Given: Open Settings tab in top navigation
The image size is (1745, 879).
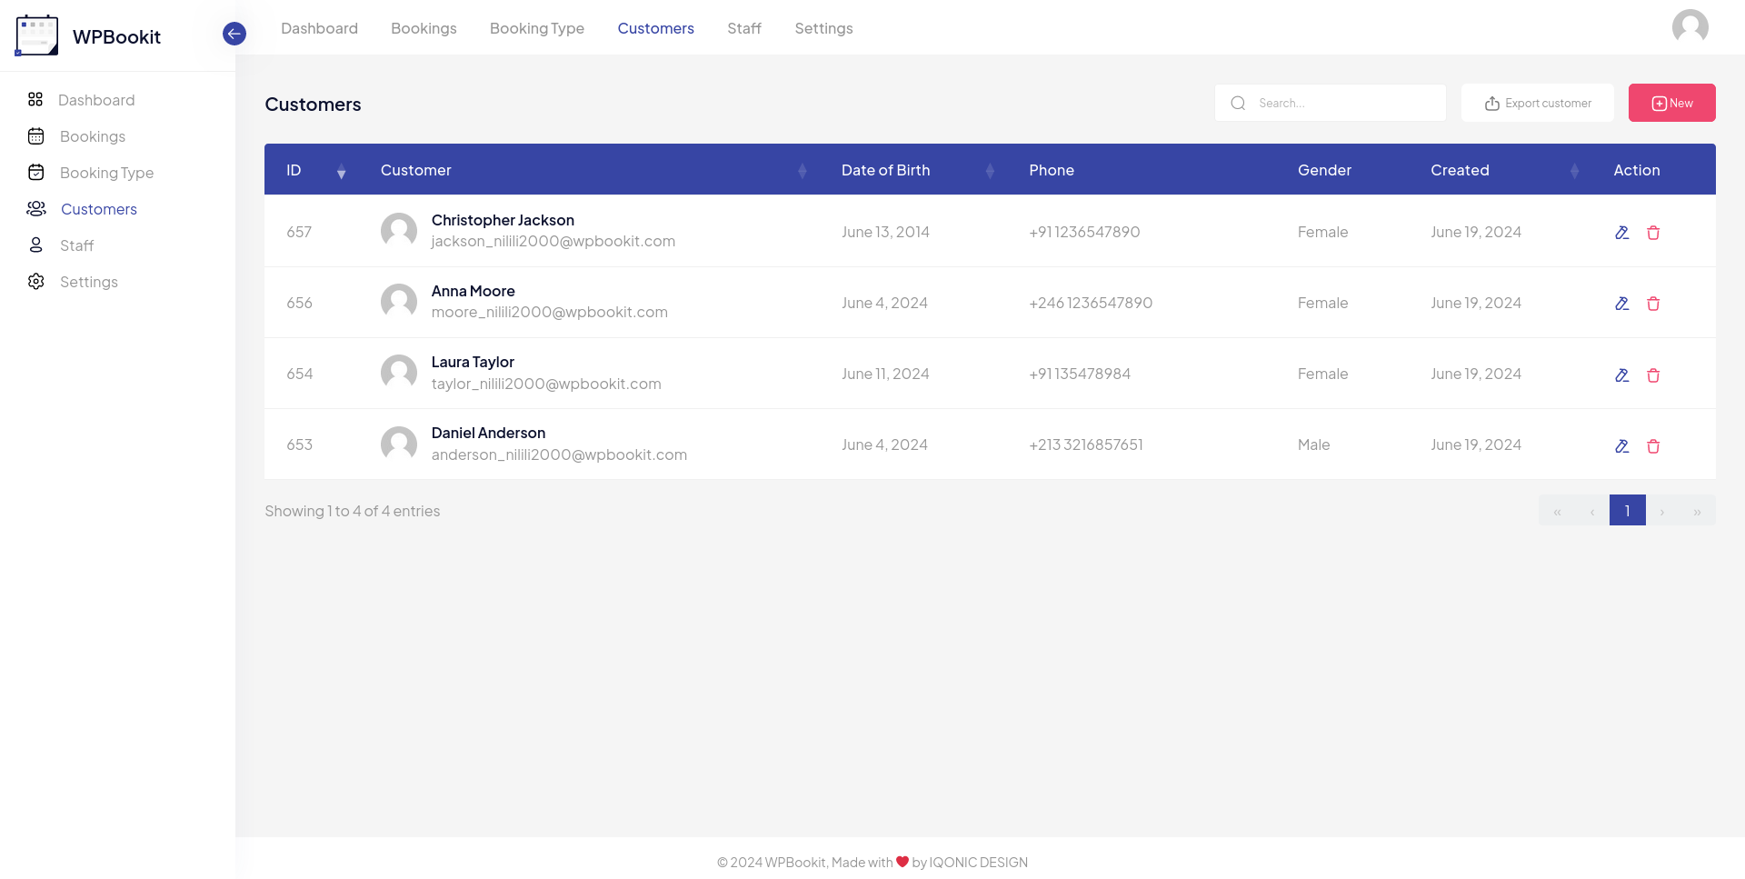Looking at the screenshot, I should tap(823, 28).
